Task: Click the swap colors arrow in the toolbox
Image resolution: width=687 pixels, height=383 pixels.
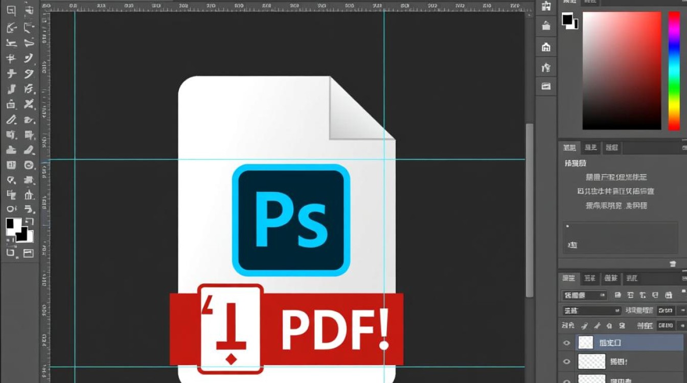Action: pos(29,221)
